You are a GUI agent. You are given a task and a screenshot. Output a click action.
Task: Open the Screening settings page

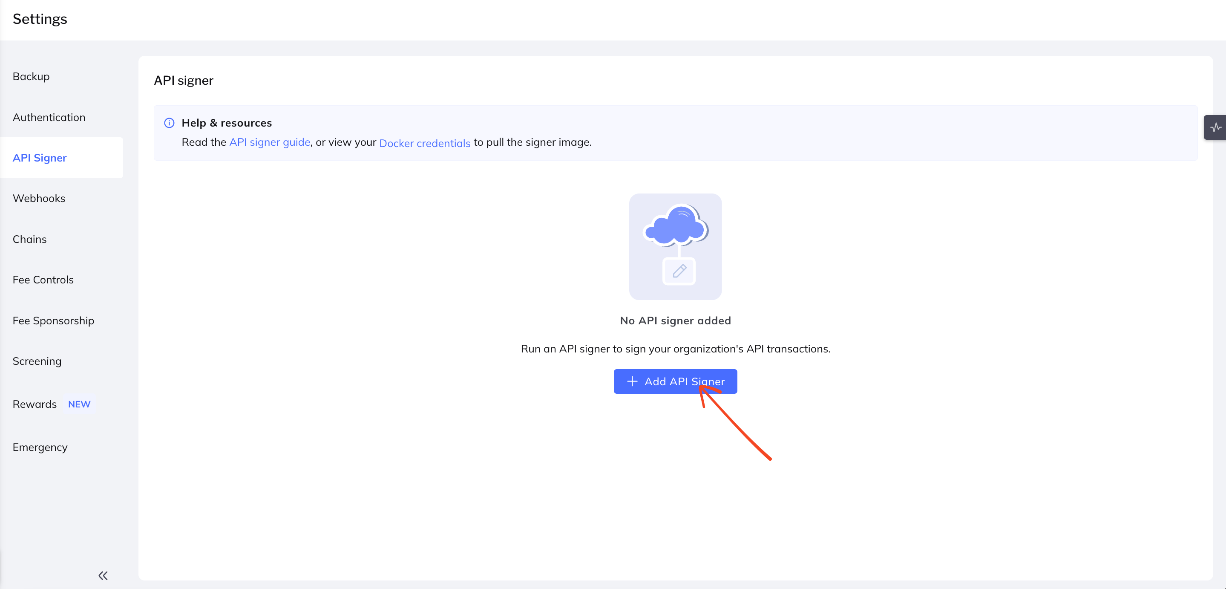[x=37, y=361]
